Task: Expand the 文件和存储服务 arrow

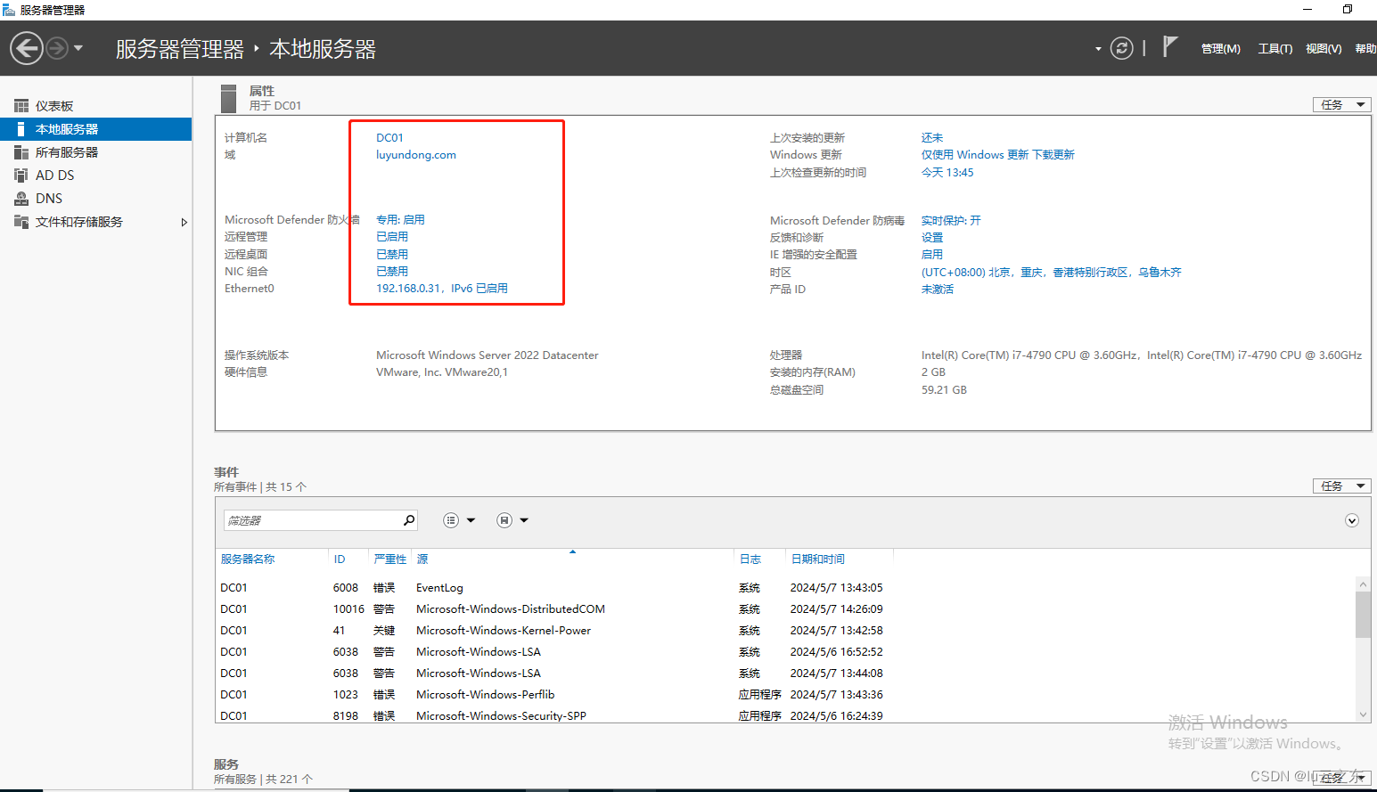Action: coord(184,222)
